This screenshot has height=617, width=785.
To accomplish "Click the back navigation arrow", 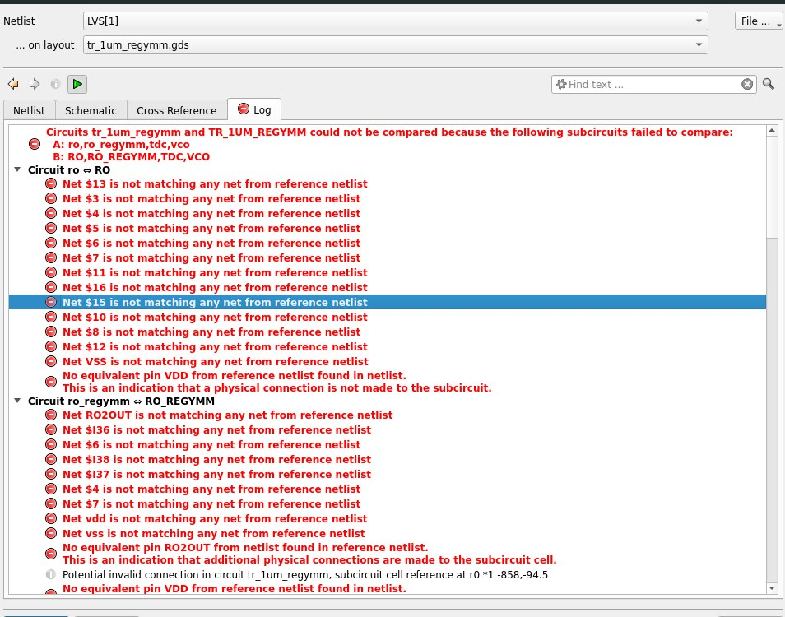I will point(13,84).
